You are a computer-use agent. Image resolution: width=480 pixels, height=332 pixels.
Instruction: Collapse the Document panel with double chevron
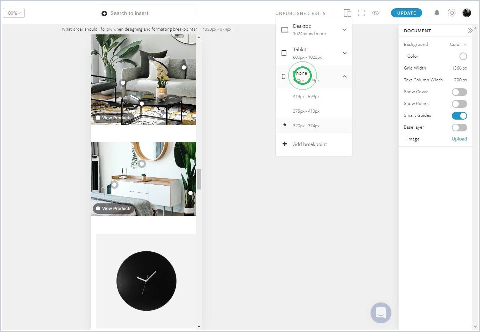(x=470, y=31)
